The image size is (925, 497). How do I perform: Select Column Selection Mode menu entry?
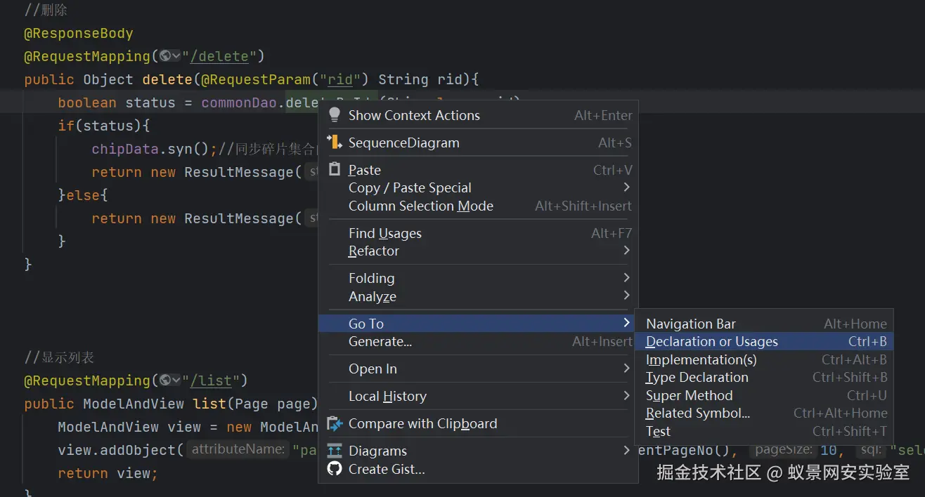(x=420, y=206)
